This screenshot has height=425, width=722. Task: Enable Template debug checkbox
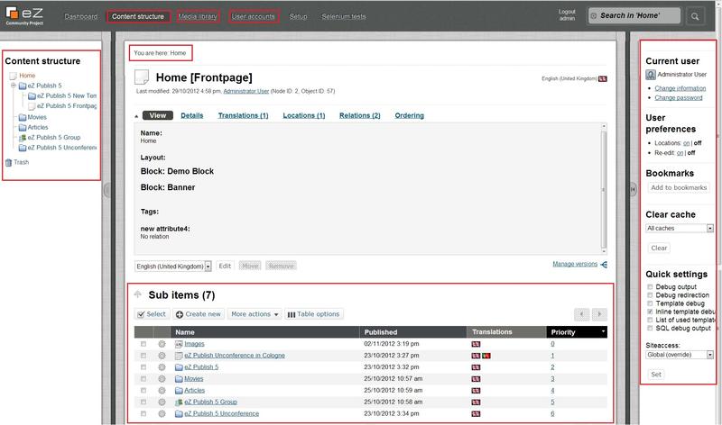click(650, 303)
